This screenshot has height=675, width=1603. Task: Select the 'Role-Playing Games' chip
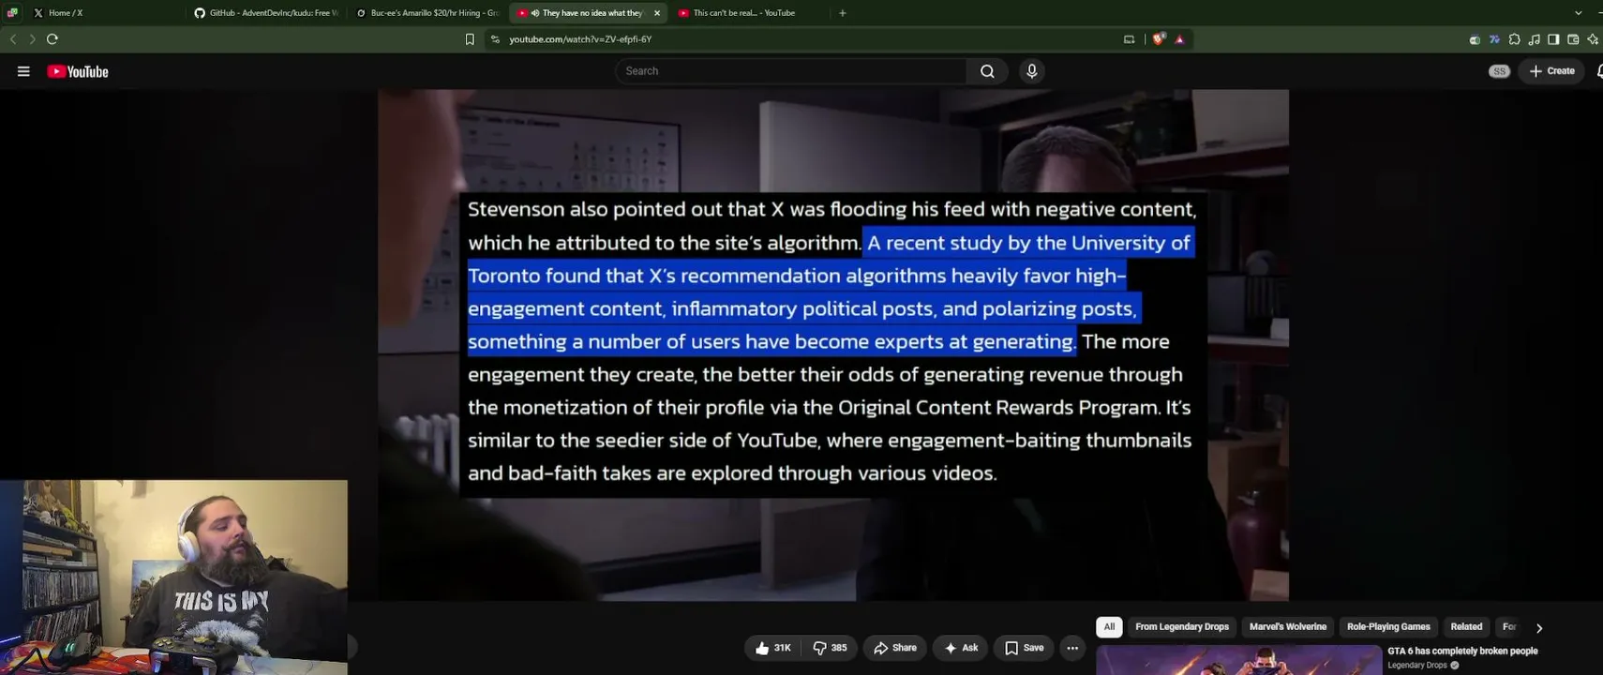tap(1388, 627)
